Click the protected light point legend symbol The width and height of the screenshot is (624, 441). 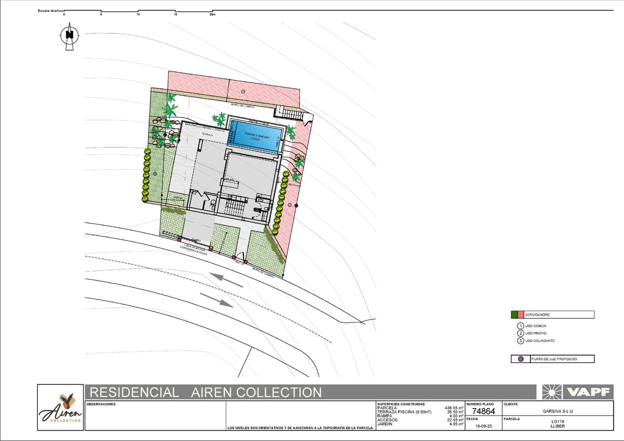519,359
